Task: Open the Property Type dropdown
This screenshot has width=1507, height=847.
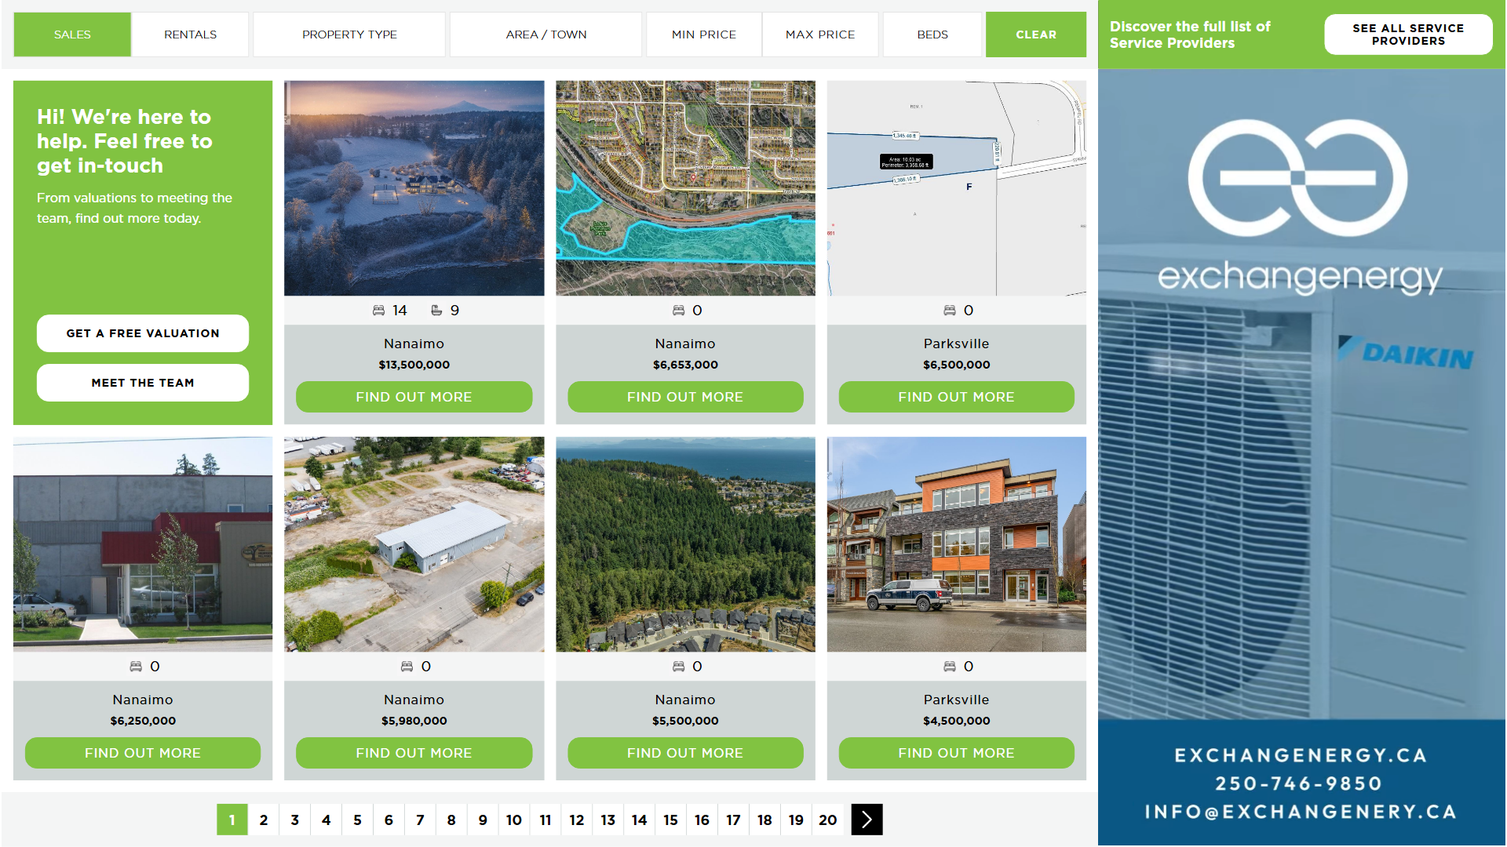Action: [x=349, y=35]
